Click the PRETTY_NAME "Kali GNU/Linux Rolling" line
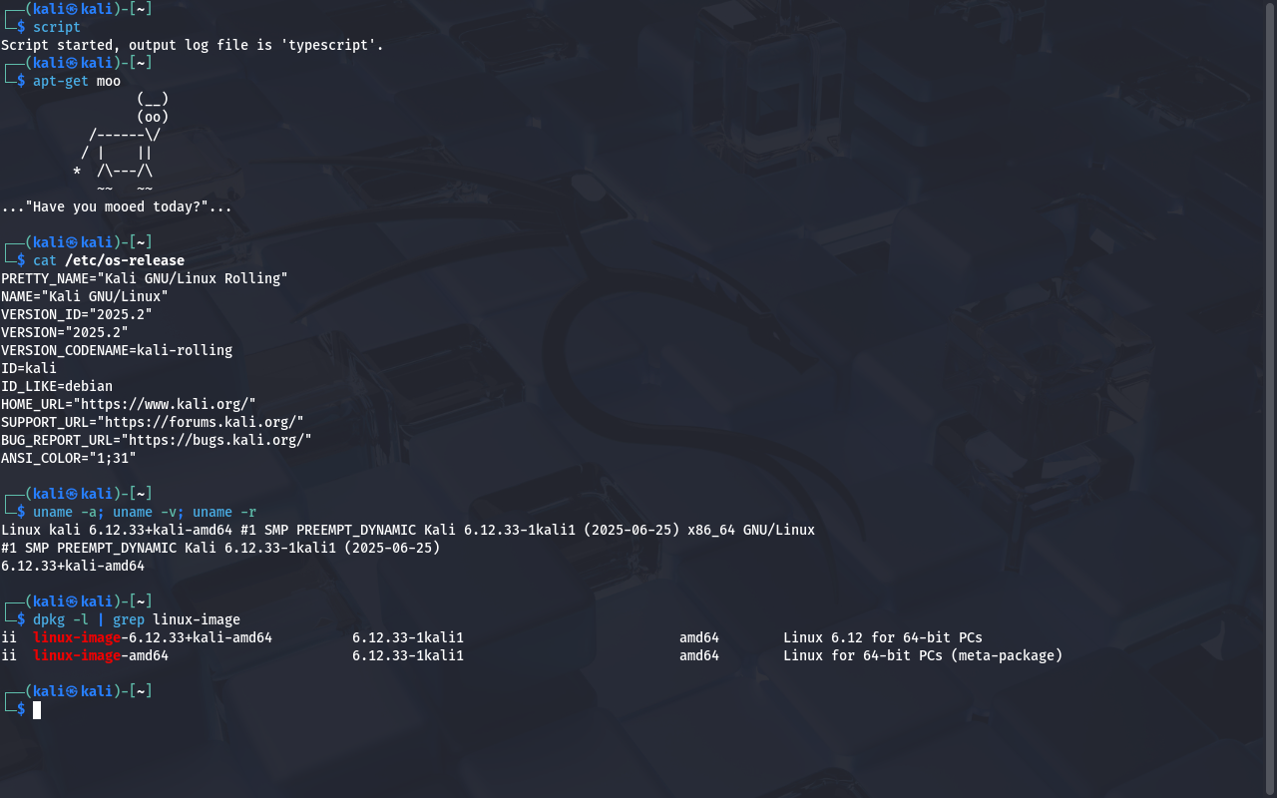 click(145, 278)
